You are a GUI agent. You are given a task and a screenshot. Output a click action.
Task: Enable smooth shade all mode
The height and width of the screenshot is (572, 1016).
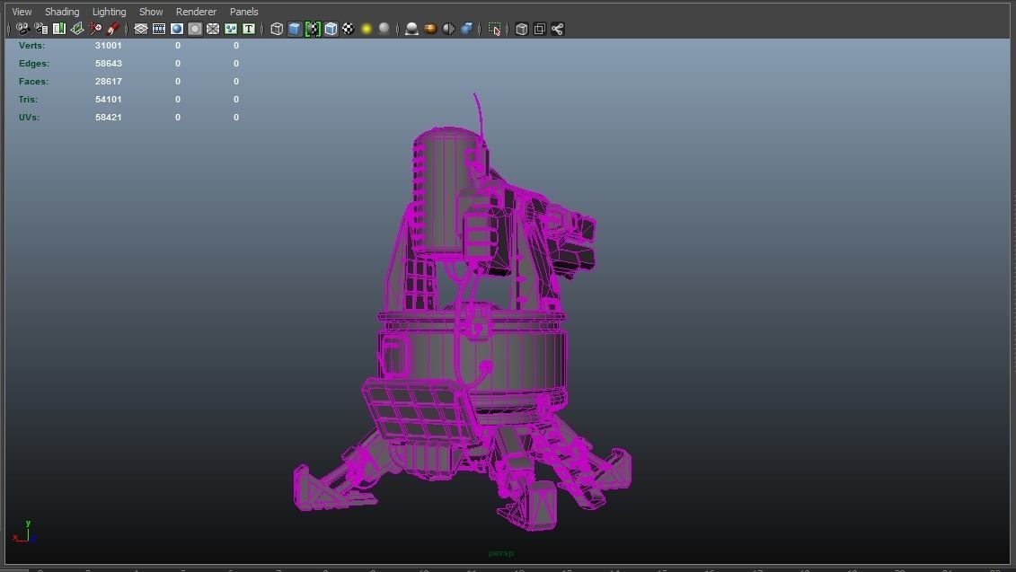pos(294,29)
